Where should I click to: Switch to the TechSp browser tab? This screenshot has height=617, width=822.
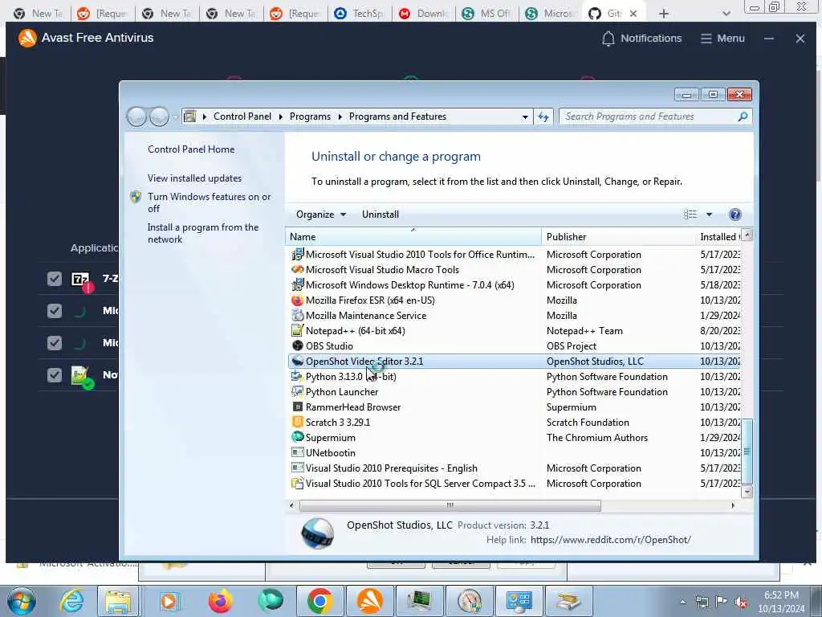pyautogui.click(x=359, y=14)
